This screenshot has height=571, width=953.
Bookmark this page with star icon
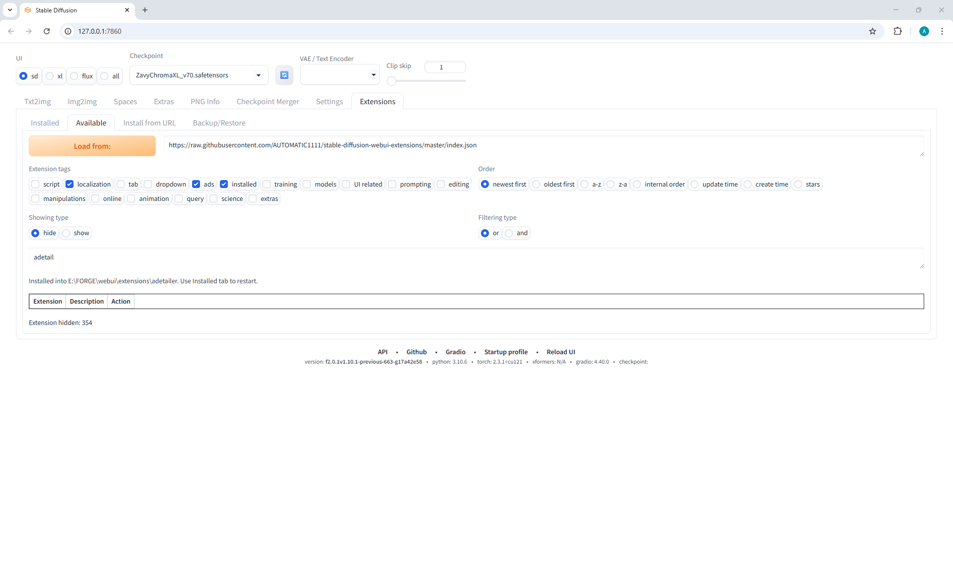click(873, 31)
